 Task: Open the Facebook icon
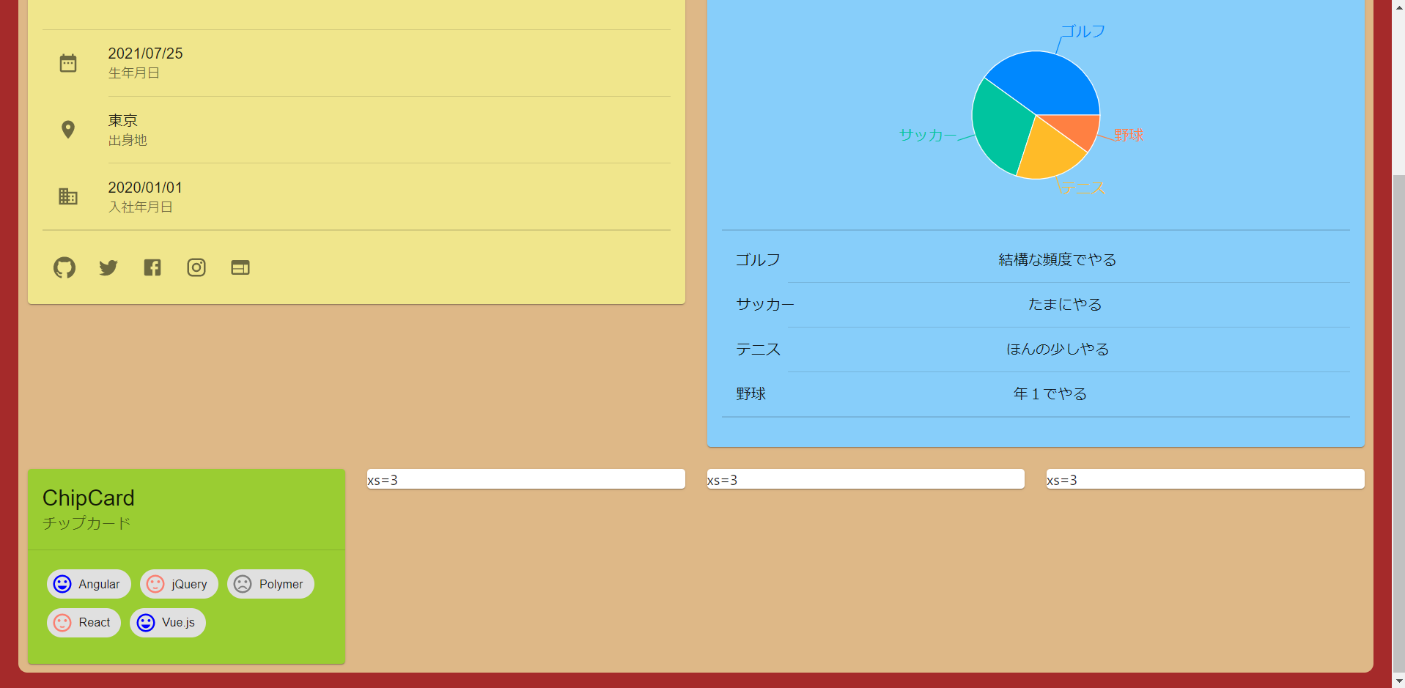pos(152,267)
